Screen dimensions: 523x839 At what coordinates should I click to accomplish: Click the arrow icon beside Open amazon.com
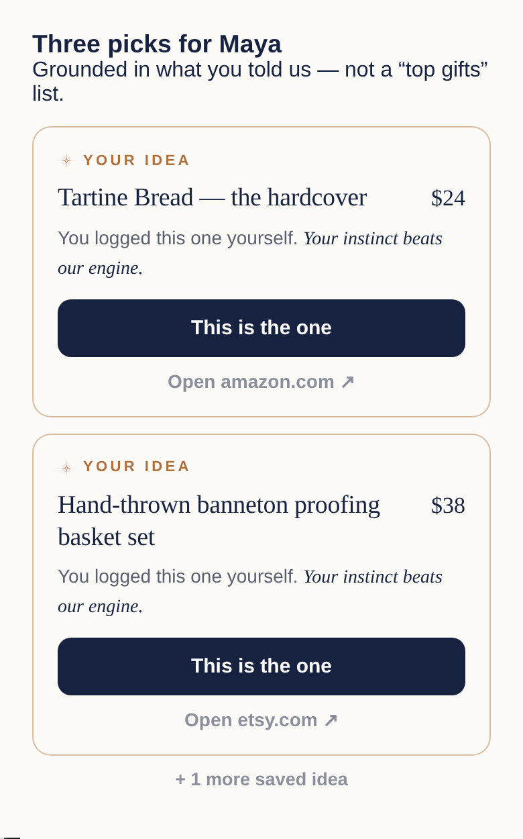tap(347, 382)
